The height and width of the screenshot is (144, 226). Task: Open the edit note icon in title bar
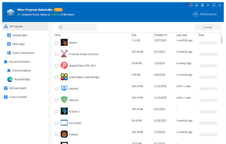197,5
